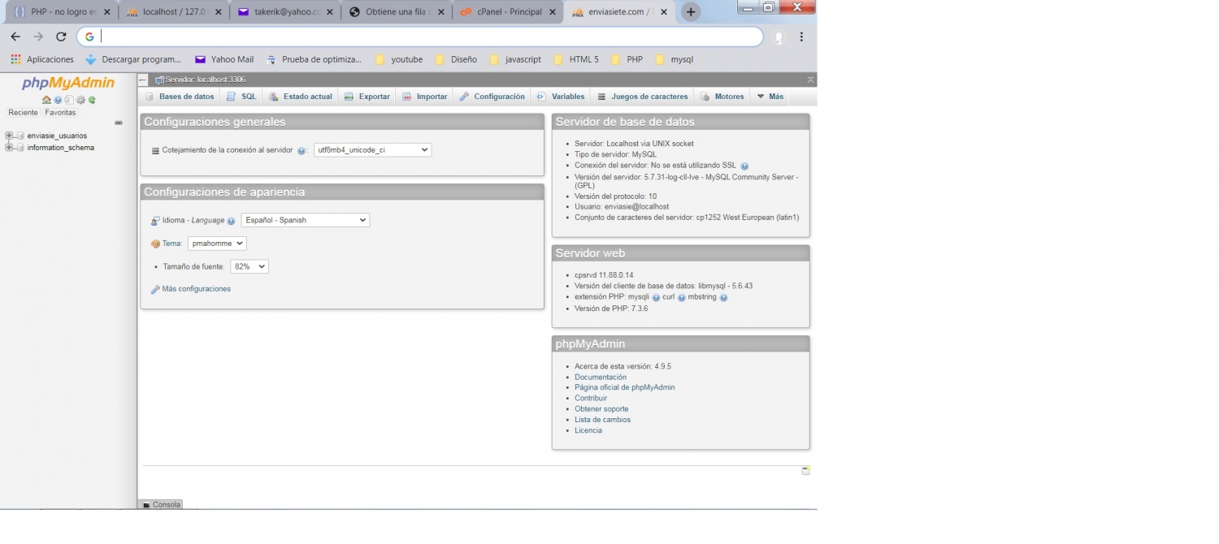
Task: Open help icon next to collation label
Action: 301,150
